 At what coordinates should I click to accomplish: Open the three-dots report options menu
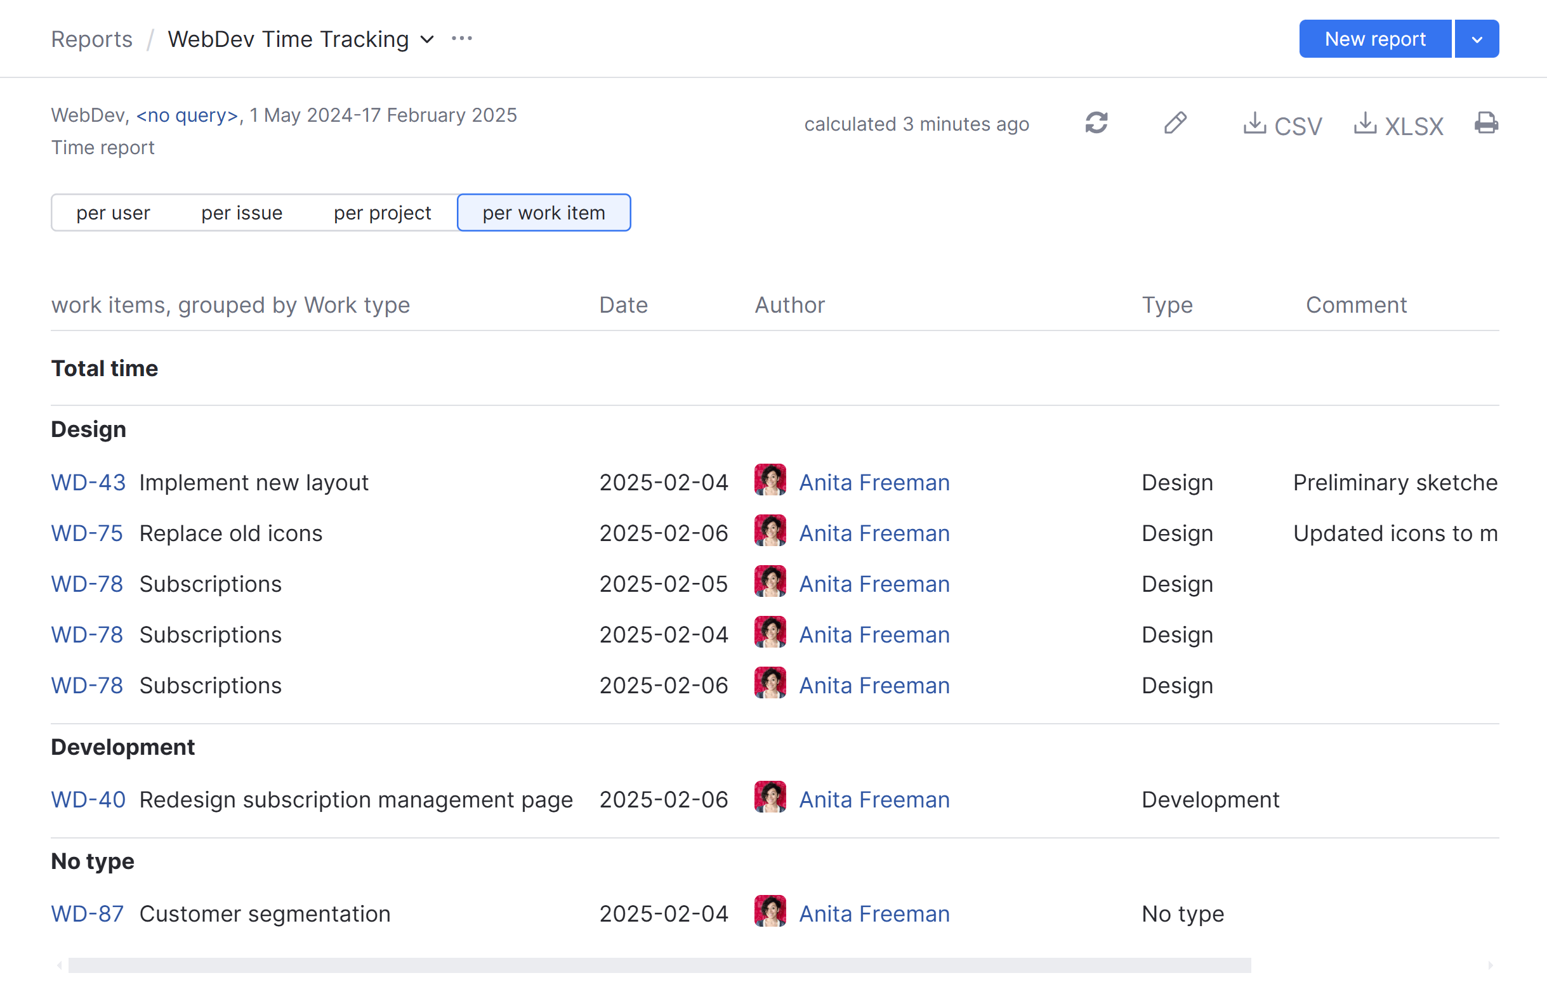click(461, 39)
